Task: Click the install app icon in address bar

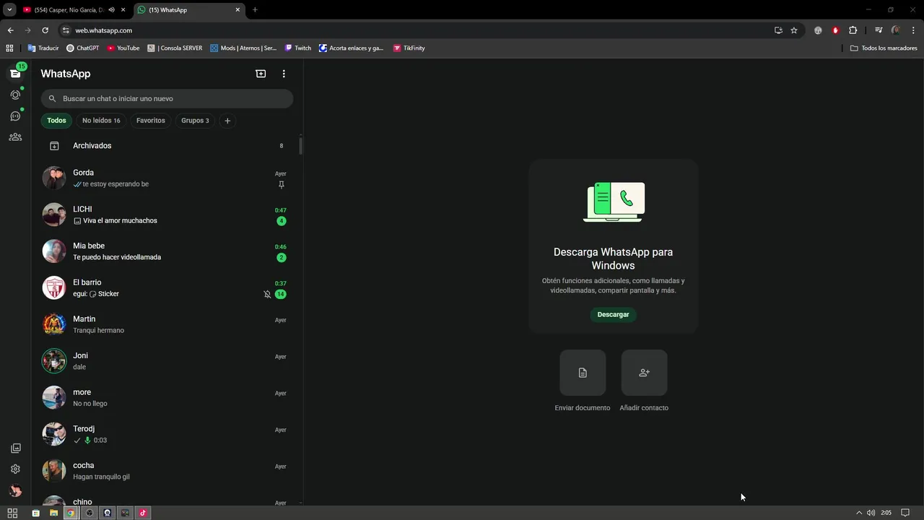Action: [778, 30]
